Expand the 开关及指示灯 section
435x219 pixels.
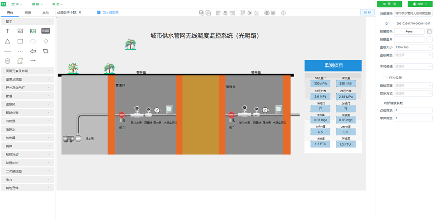28,87
